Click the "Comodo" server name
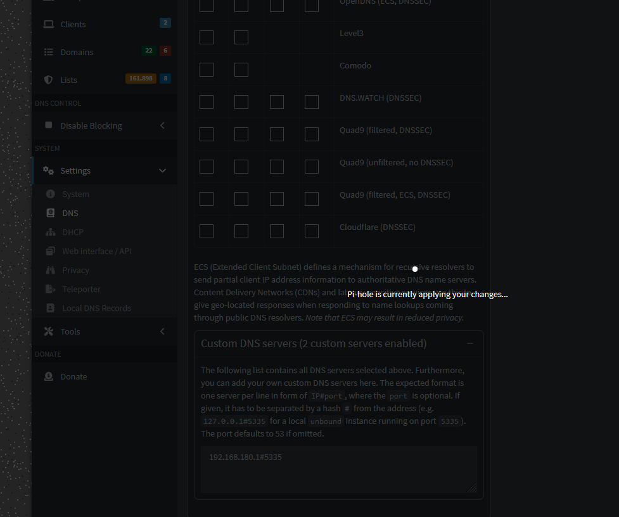 pyautogui.click(x=355, y=65)
